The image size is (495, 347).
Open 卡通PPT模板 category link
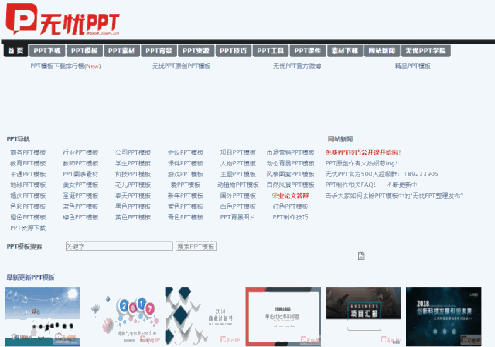tap(28, 174)
